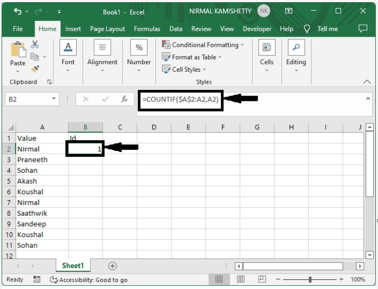This screenshot has height=289, width=378.
Task: Open Cell Styles menu
Action: point(184,70)
